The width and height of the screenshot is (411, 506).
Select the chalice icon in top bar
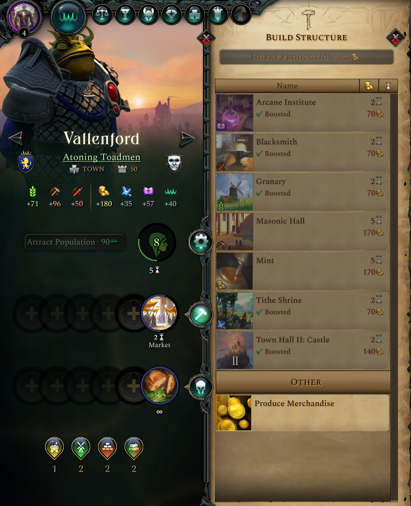125,14
